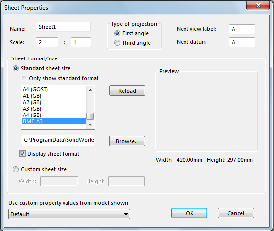Screen dimensions: 274x231
Task: Click the Cancel button
Action: coord(236,213)
